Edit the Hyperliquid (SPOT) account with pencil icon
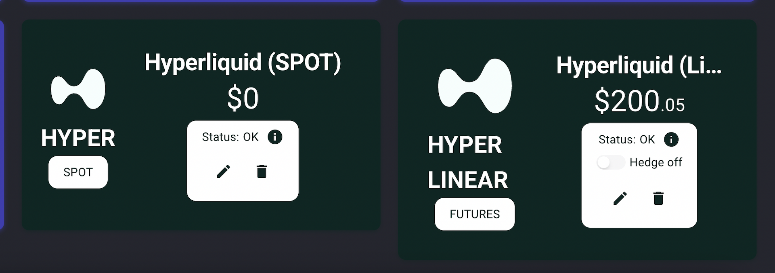Image resolution: width=775 pixels, height=273 pixels. coord(223,172)
